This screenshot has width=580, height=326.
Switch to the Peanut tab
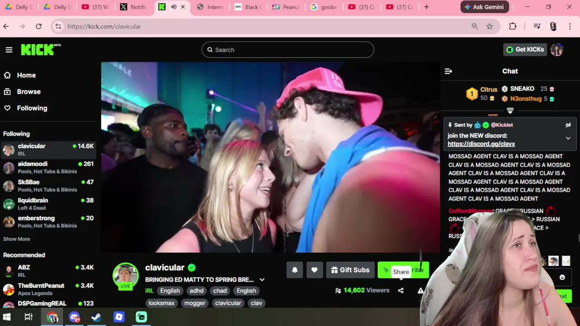click(286, 7)
